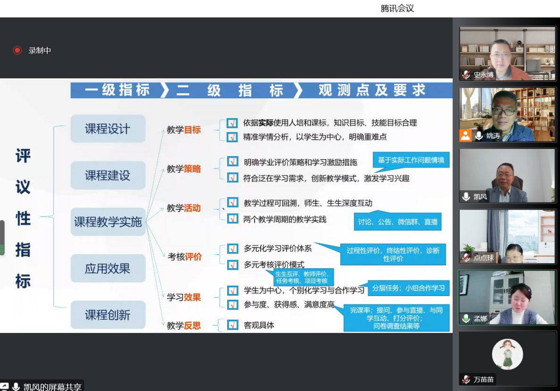Click the muted mic icon beside 万苗苗
560x391 pixels.
click(467, 379)
